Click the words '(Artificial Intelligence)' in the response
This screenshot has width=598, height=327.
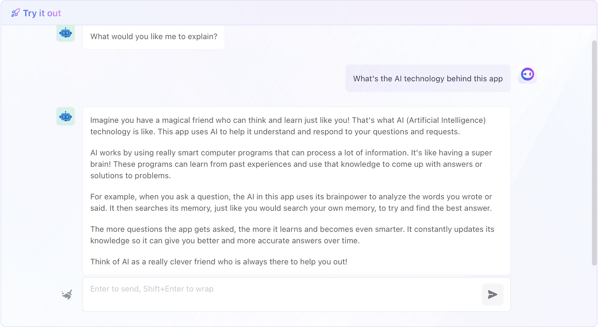pyautogui.click(x=446, y=120)
